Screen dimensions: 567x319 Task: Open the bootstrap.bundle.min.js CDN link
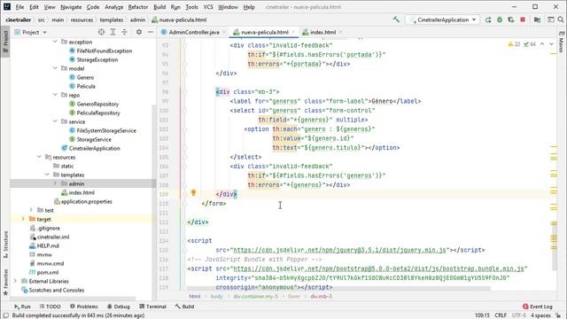point(378,268)
